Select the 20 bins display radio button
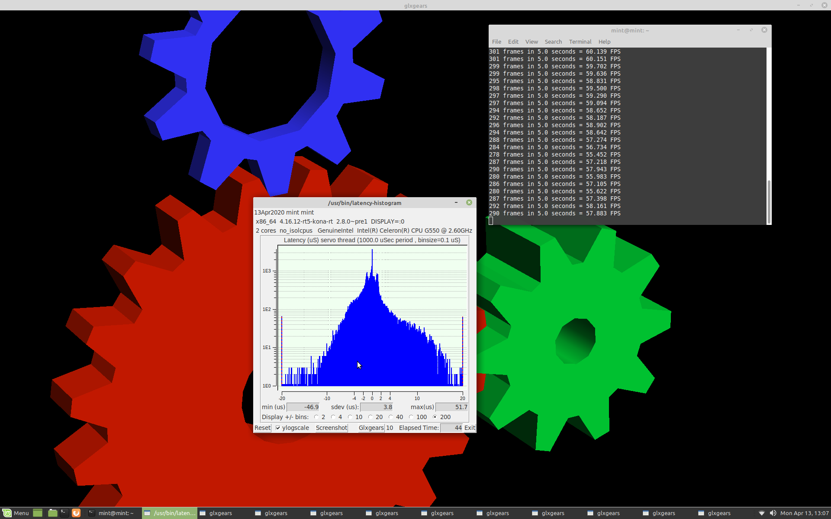The height and width of the screenshot is (519, 831). pyautogui.click(x=370, y=417)
